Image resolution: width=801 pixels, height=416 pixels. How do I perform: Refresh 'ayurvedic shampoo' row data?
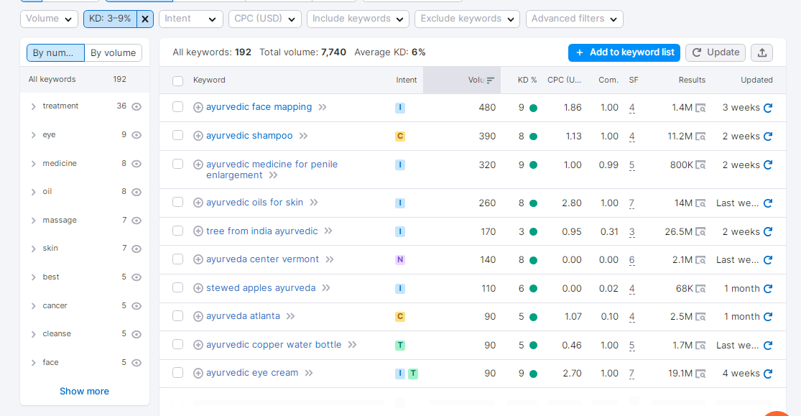[x=768, y=137]
